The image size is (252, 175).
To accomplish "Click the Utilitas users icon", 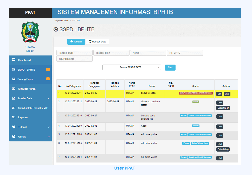I will click(14, 136).
